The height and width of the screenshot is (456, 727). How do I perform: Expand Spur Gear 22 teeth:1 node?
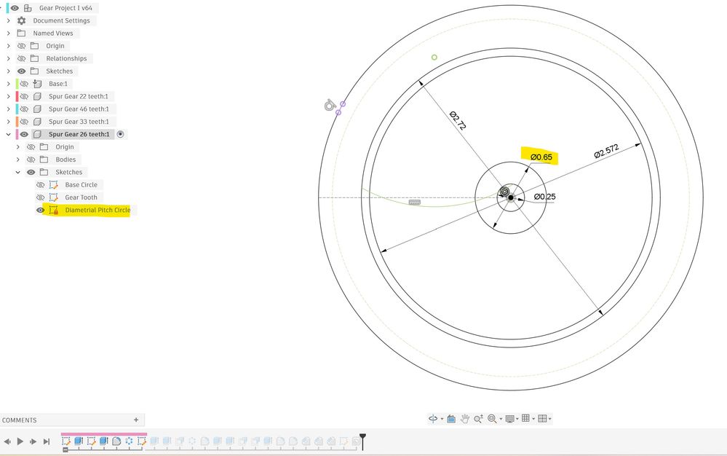tap(8, 96)
